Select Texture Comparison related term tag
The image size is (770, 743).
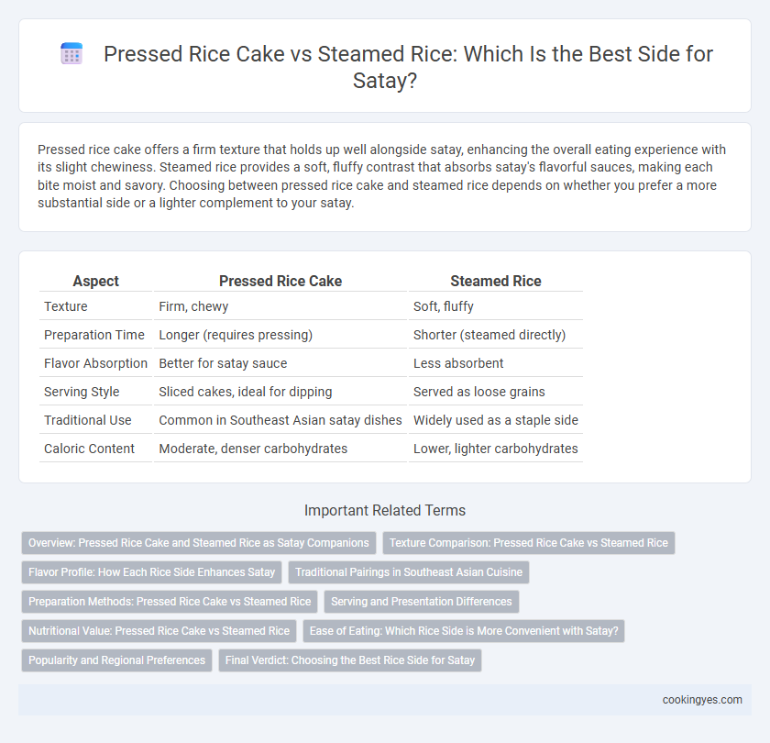[528, 542]
